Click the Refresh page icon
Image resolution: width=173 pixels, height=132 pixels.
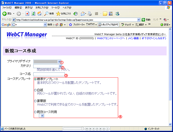[33, 14]
